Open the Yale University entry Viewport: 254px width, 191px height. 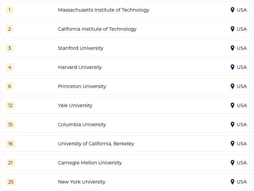[x=75, y=105]
